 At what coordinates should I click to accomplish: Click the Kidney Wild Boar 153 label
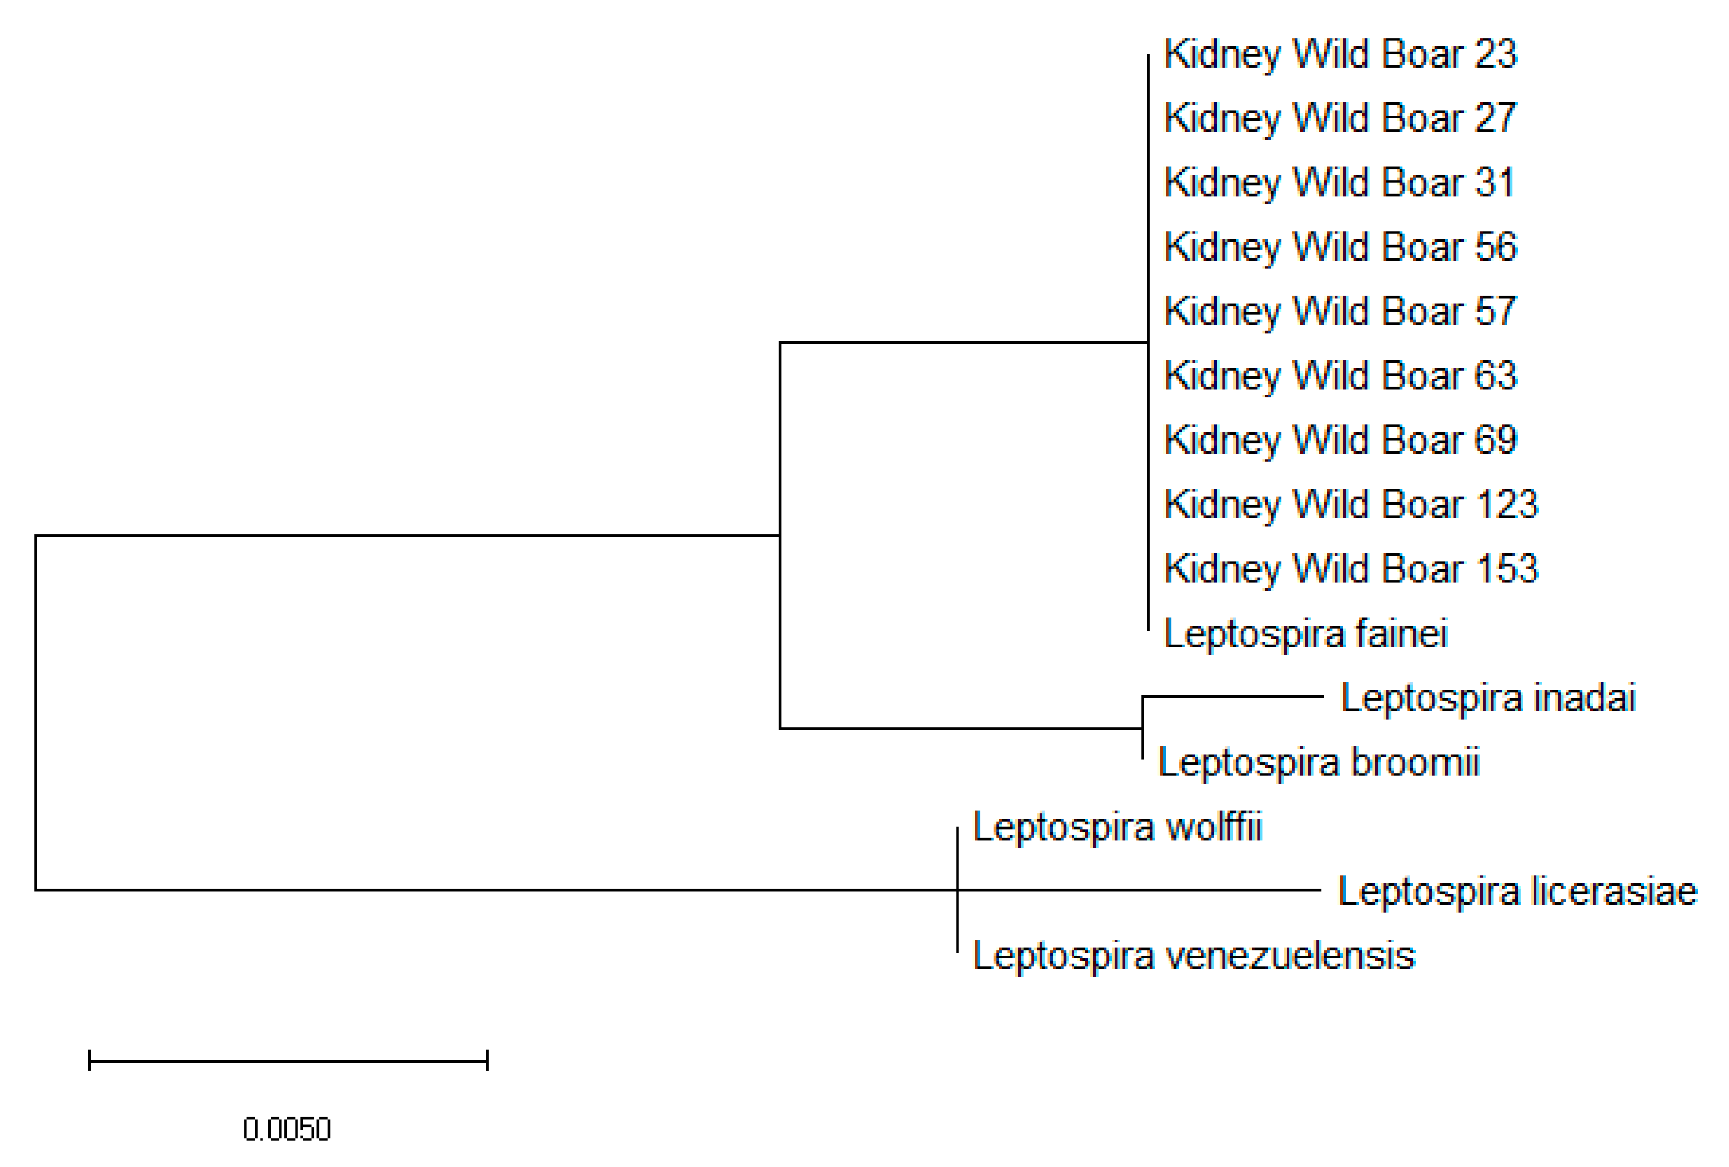[x=1351, y=569]
